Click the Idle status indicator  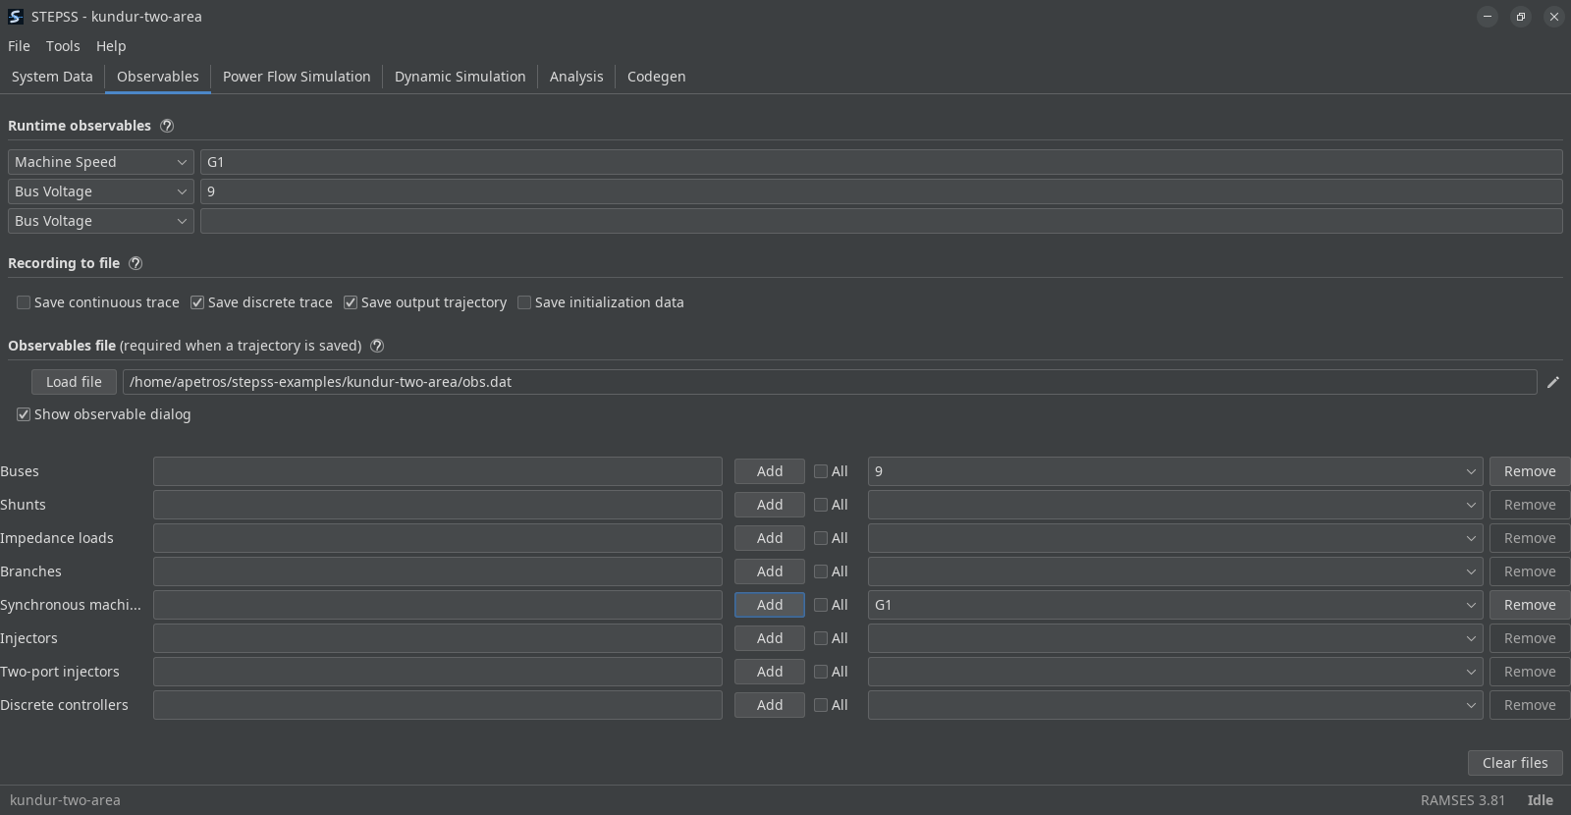[1540, 800]
